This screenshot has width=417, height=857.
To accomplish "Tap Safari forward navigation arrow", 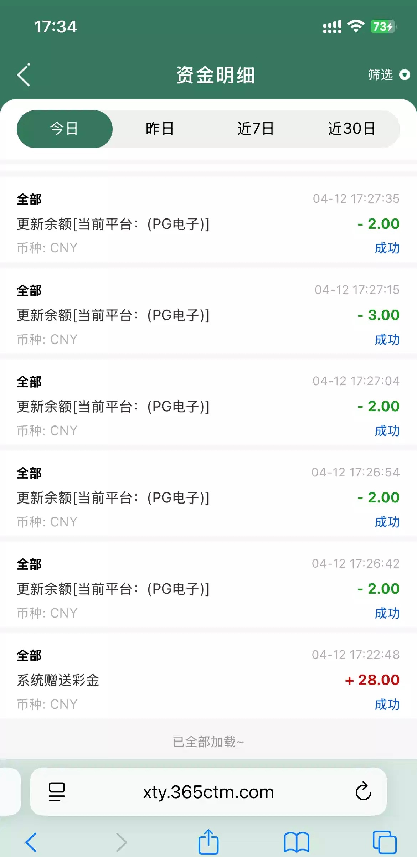I will (122, 842).
